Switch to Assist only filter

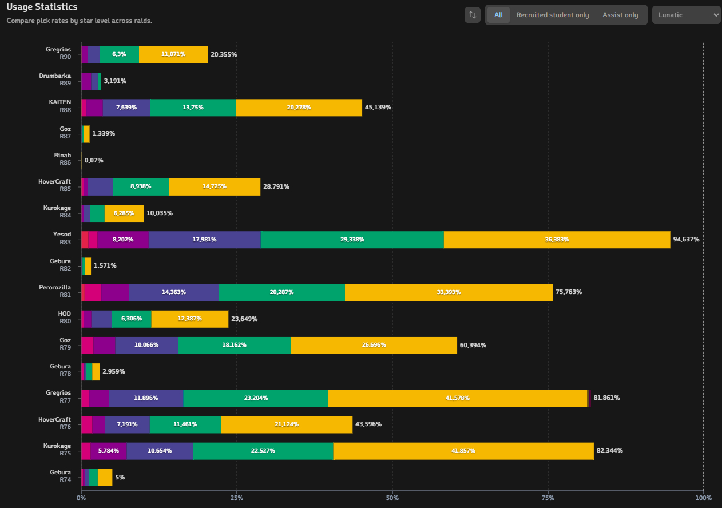620,15
